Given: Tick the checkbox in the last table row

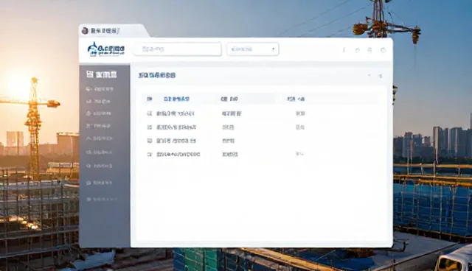Looking at the screenshot, I should pyautogui.click(x=149, y=155).
